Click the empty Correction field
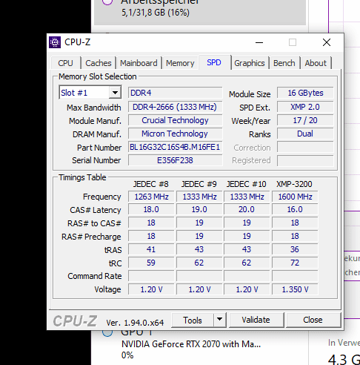 pyautogui.click(x=305, y=147)
